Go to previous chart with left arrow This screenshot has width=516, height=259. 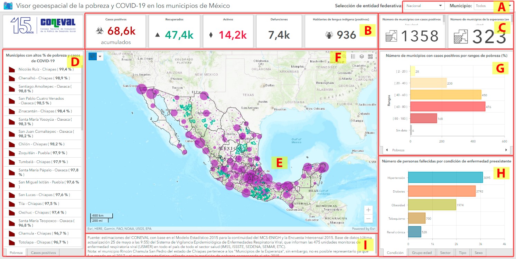[387, 150]
